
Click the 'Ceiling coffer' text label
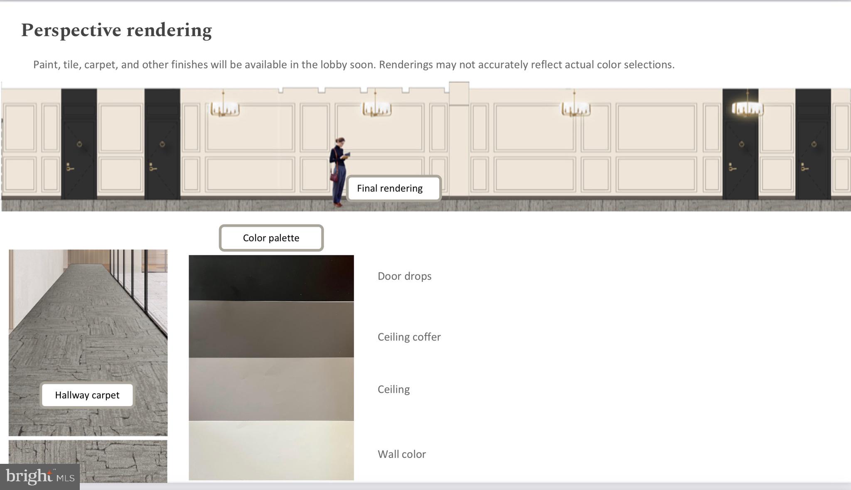tap(409, 337)
